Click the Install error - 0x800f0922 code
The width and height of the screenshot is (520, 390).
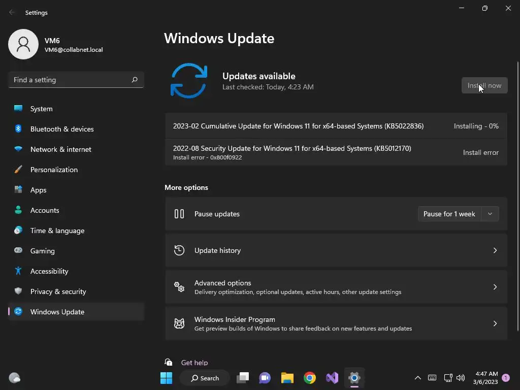pyautogui.click(x=207, y=157)
